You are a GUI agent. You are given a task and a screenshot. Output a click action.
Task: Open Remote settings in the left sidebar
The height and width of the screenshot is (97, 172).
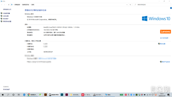pyautogui.click(x=6, y=16)
